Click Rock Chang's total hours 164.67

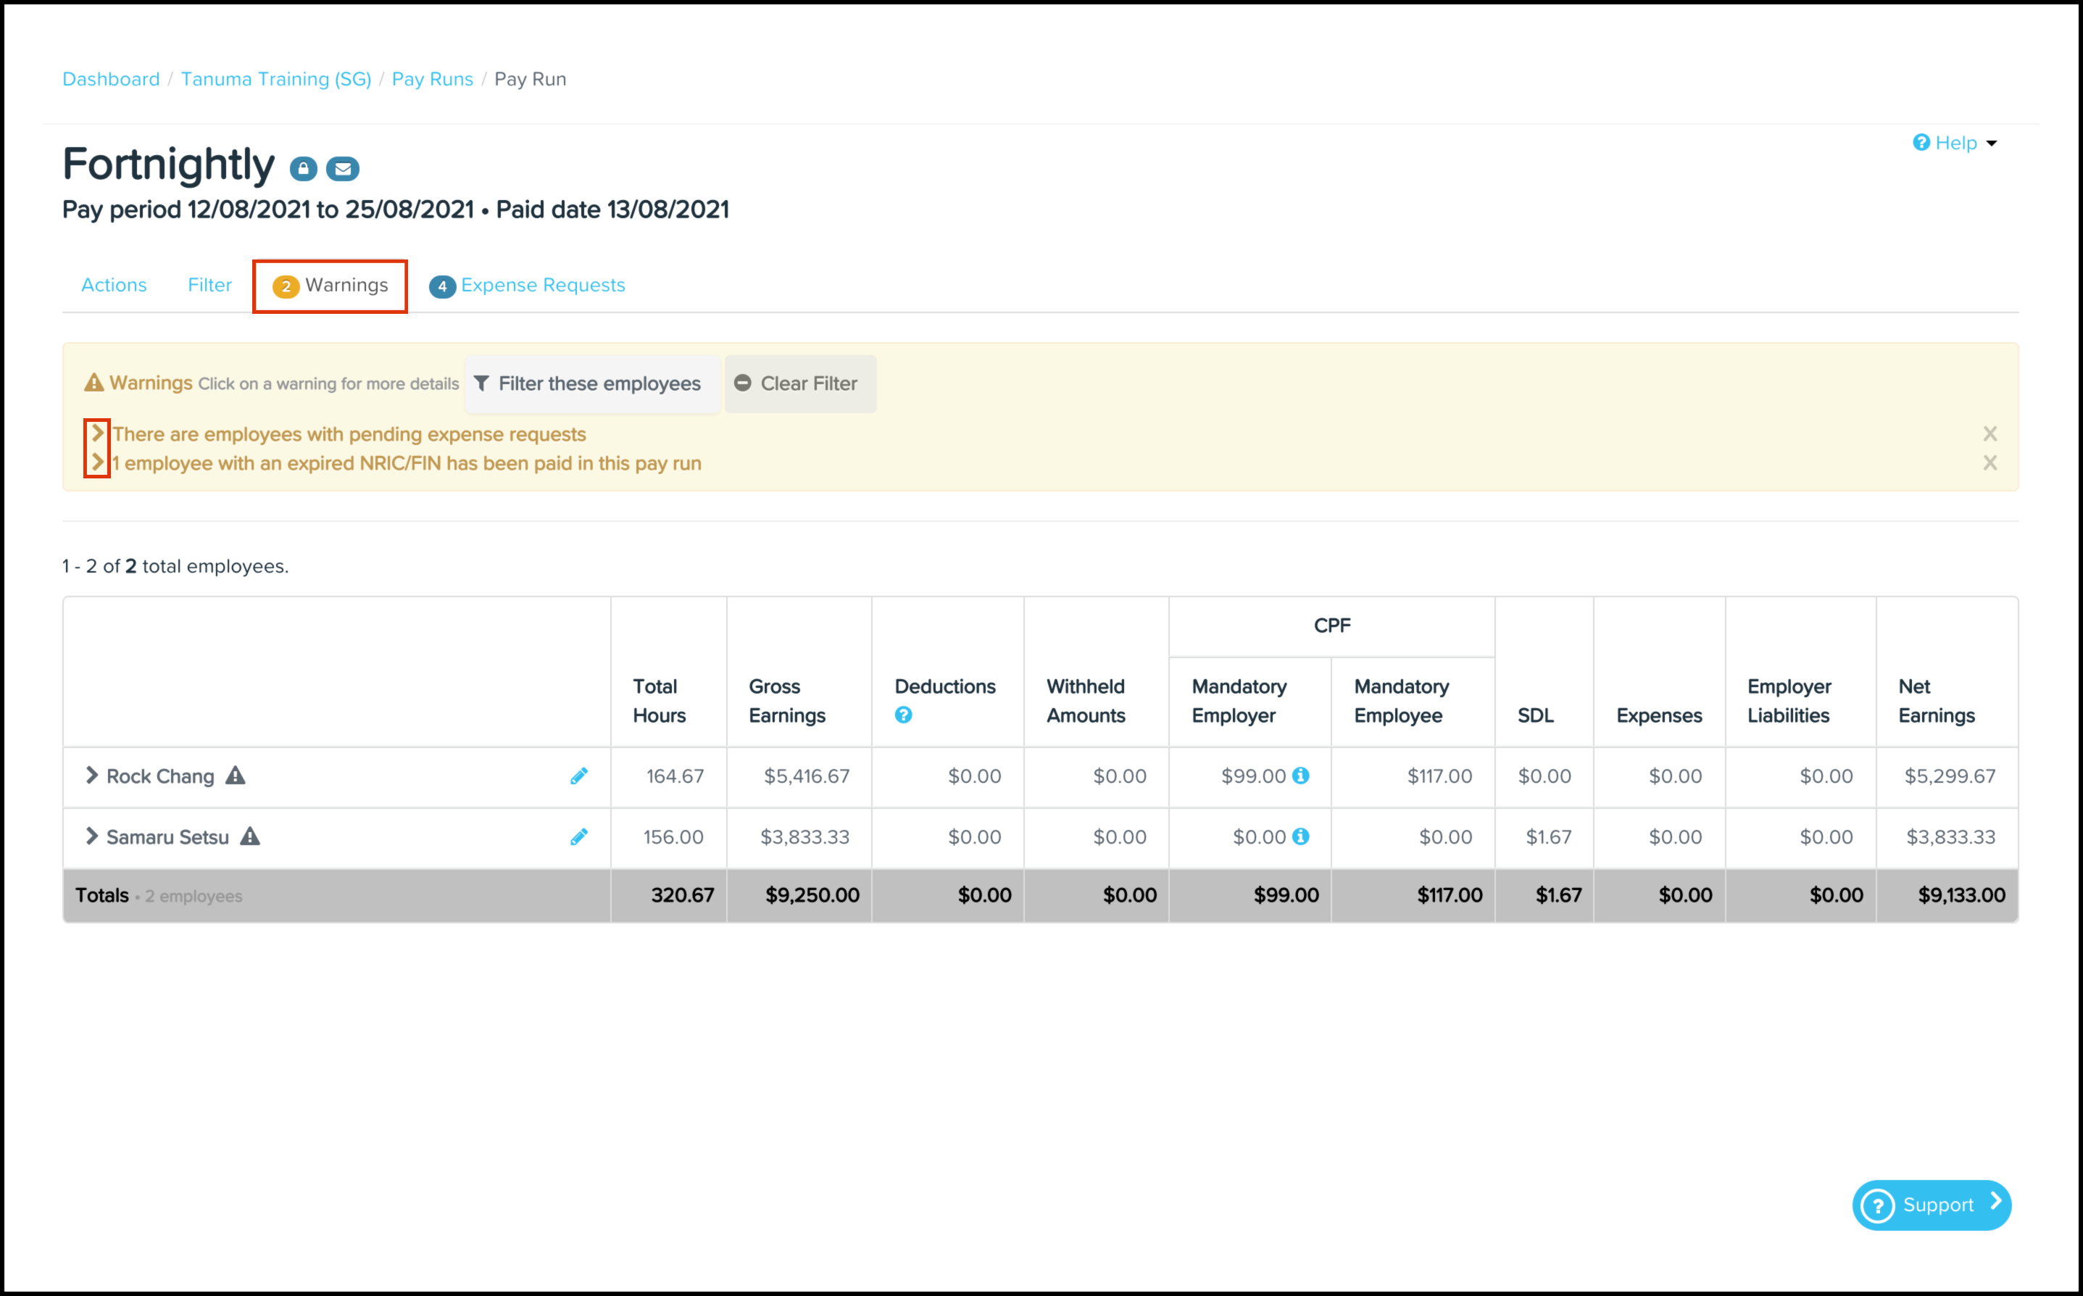pyautogui.click(x=675, y=776)
